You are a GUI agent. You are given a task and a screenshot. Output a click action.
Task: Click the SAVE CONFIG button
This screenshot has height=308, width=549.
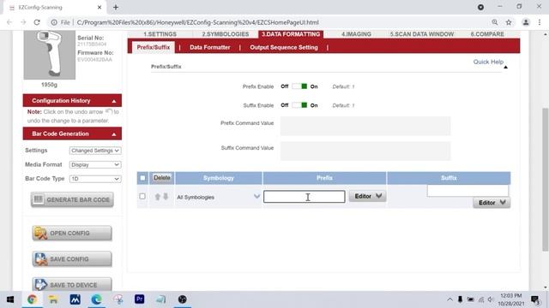pos(72,259)
